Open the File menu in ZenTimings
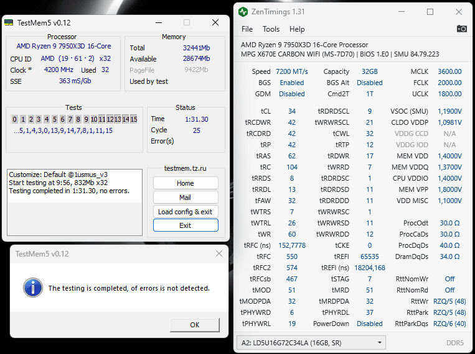Image resolution: width=475 pixels, height=354 pixels. [x=247, y=29]
